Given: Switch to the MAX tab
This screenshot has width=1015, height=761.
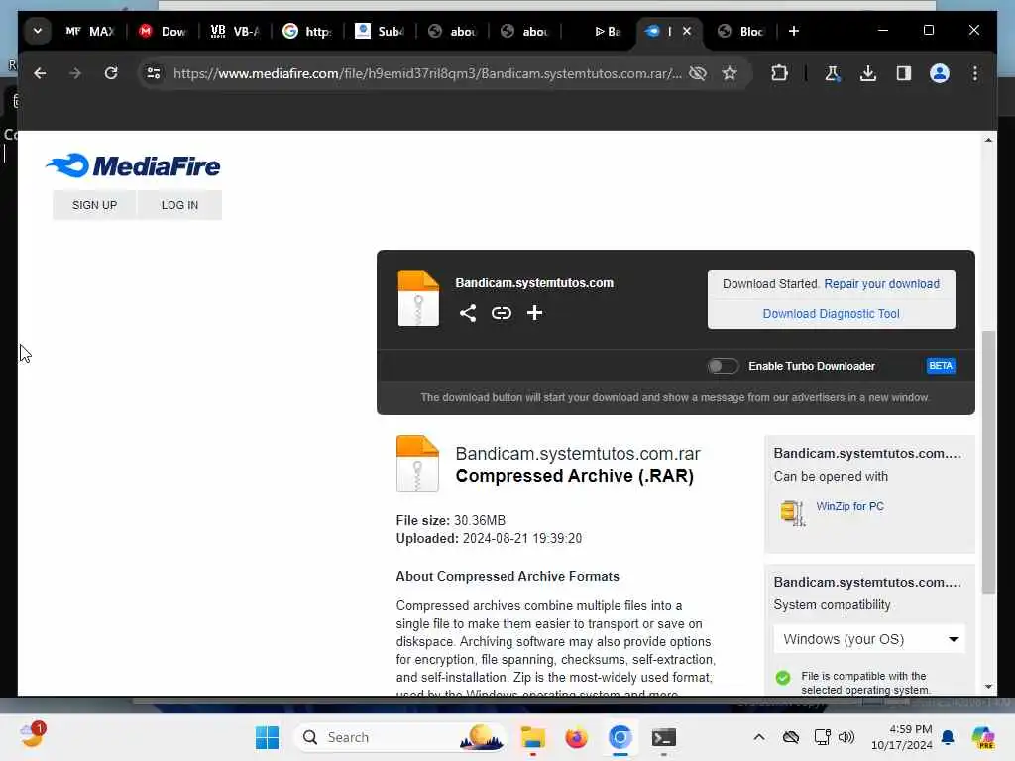Looking at the screenshot, I should click(x=90, y=31).
